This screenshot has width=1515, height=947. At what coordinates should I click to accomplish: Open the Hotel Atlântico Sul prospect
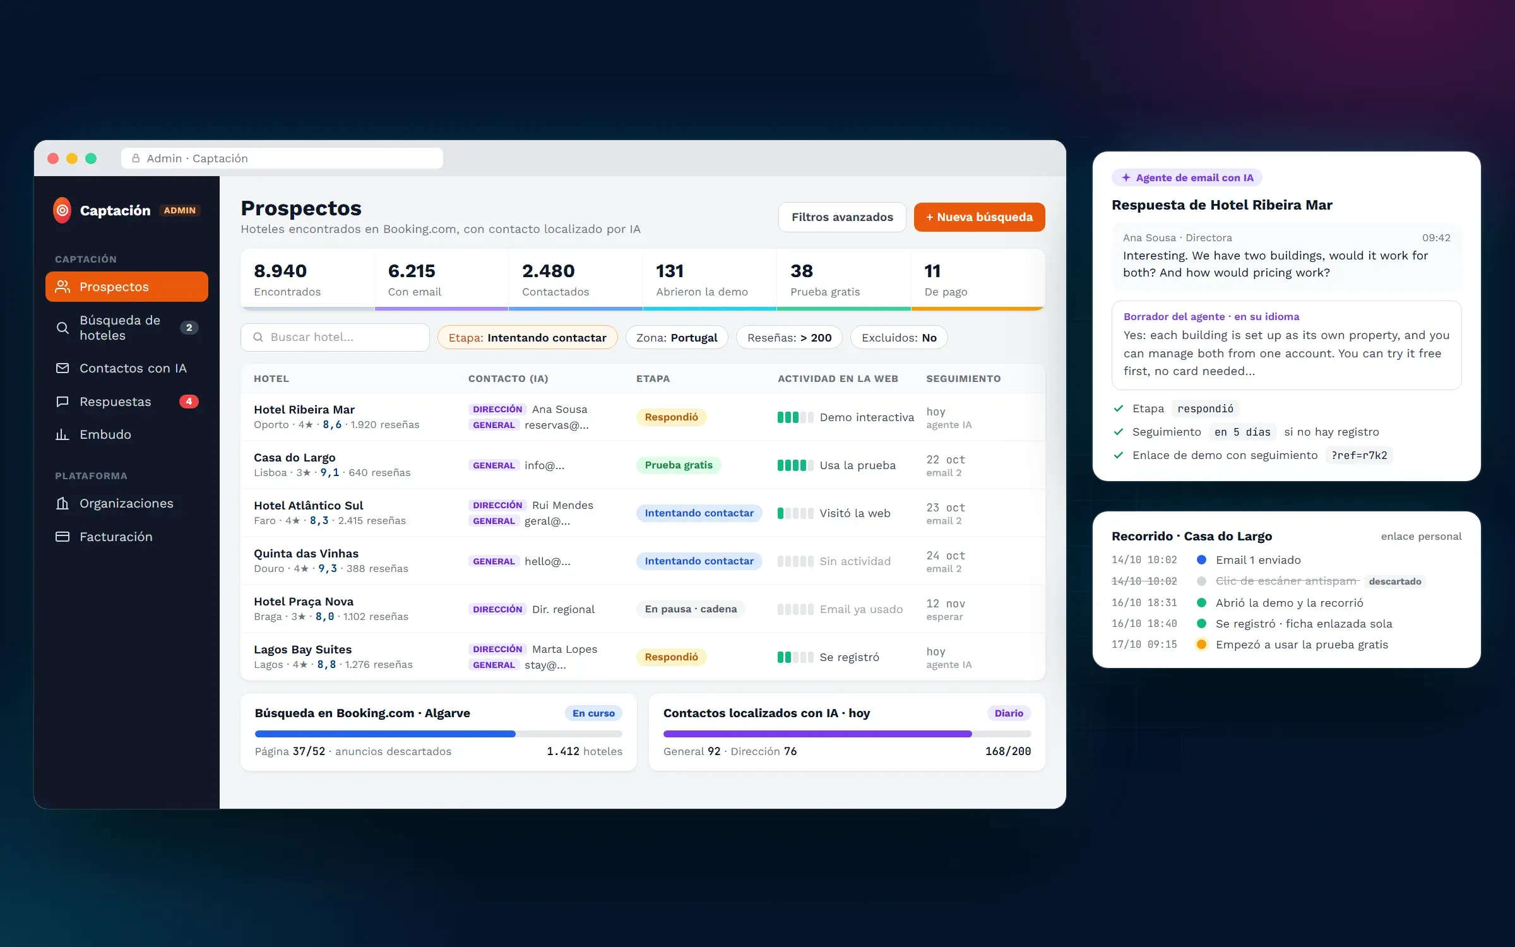coord(643,513)
